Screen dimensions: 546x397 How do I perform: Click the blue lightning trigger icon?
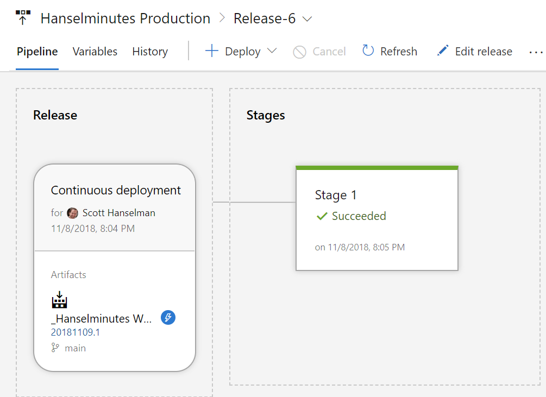[x=168, y=318]
